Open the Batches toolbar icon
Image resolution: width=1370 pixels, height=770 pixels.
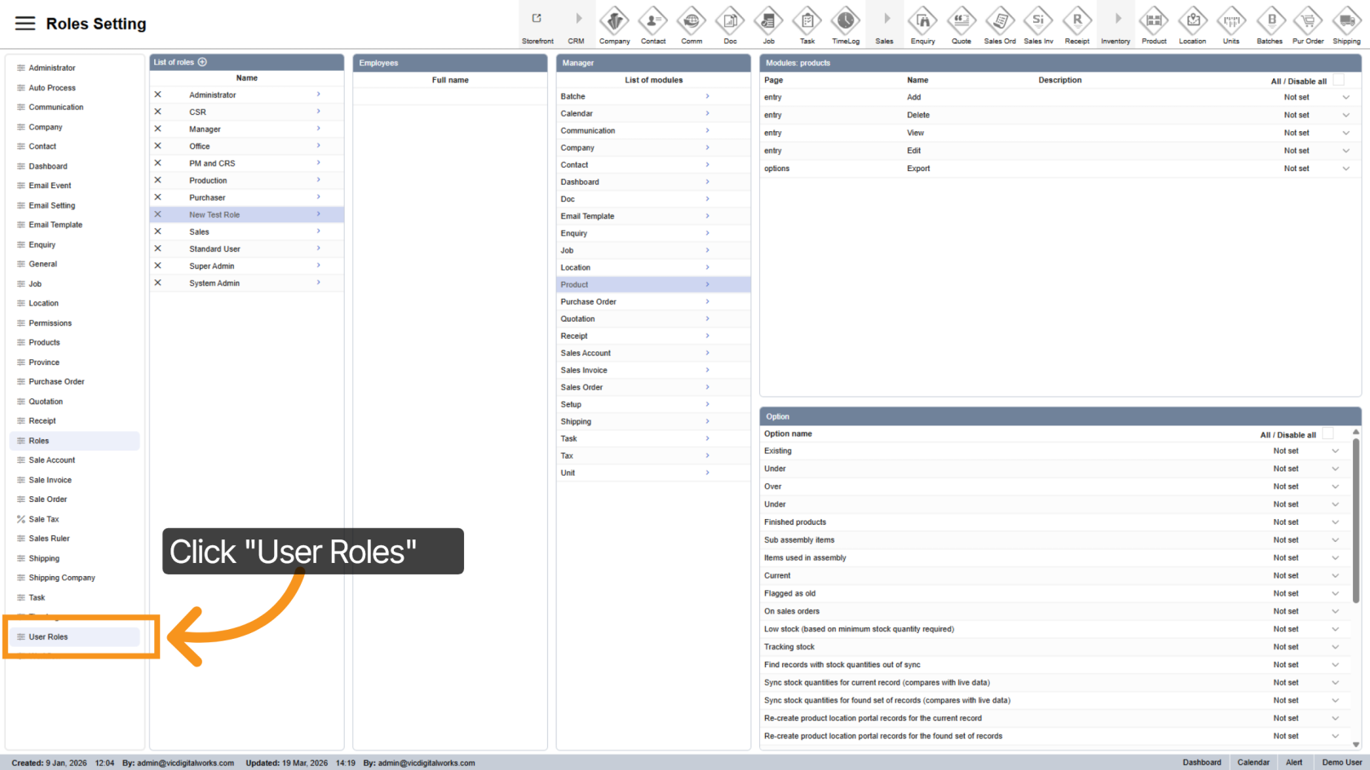[1270, 20]
